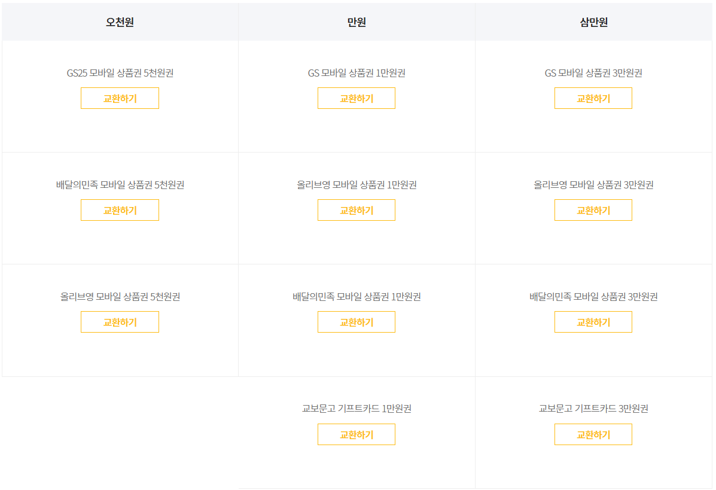Exchange 배달의민족 모바일 상품권 1만원권

356,322
